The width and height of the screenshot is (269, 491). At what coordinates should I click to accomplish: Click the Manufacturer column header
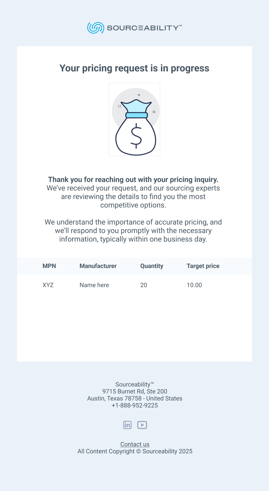click(98, 266)
